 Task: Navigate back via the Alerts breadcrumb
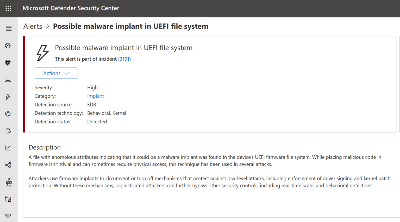(33, 26)
